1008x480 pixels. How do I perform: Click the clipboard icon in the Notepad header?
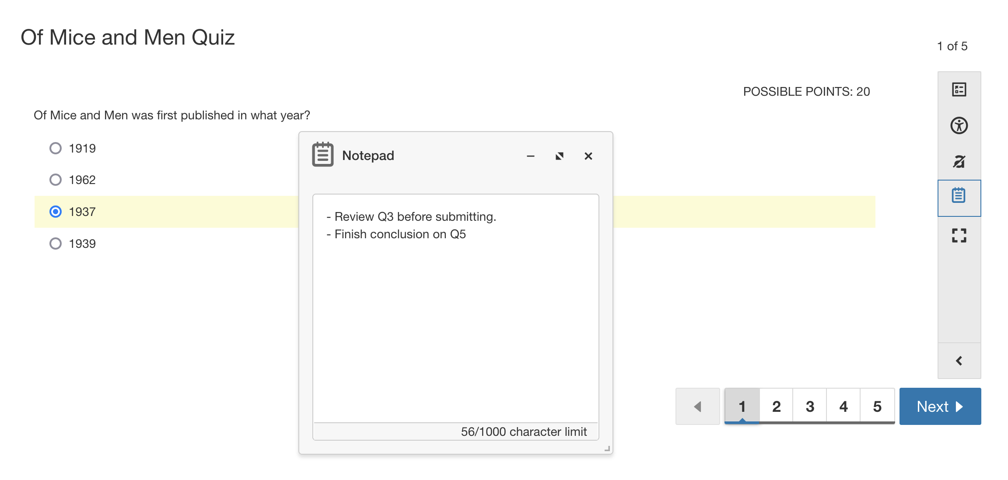322,155
